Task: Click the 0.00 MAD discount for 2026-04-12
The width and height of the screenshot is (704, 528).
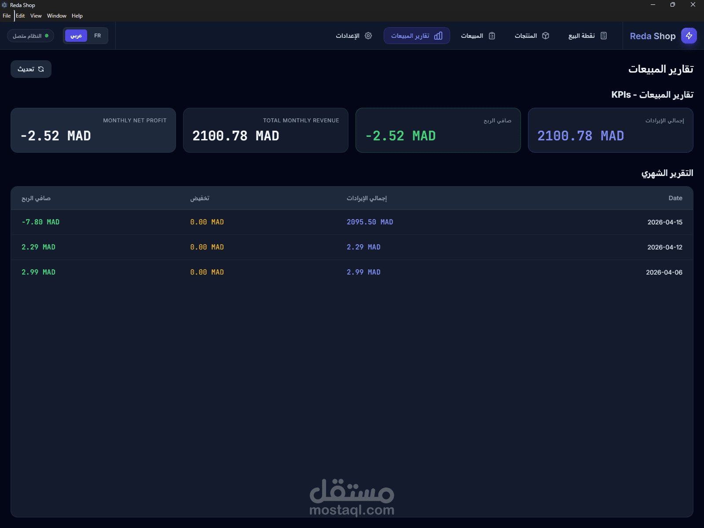Action: (207, 247)
